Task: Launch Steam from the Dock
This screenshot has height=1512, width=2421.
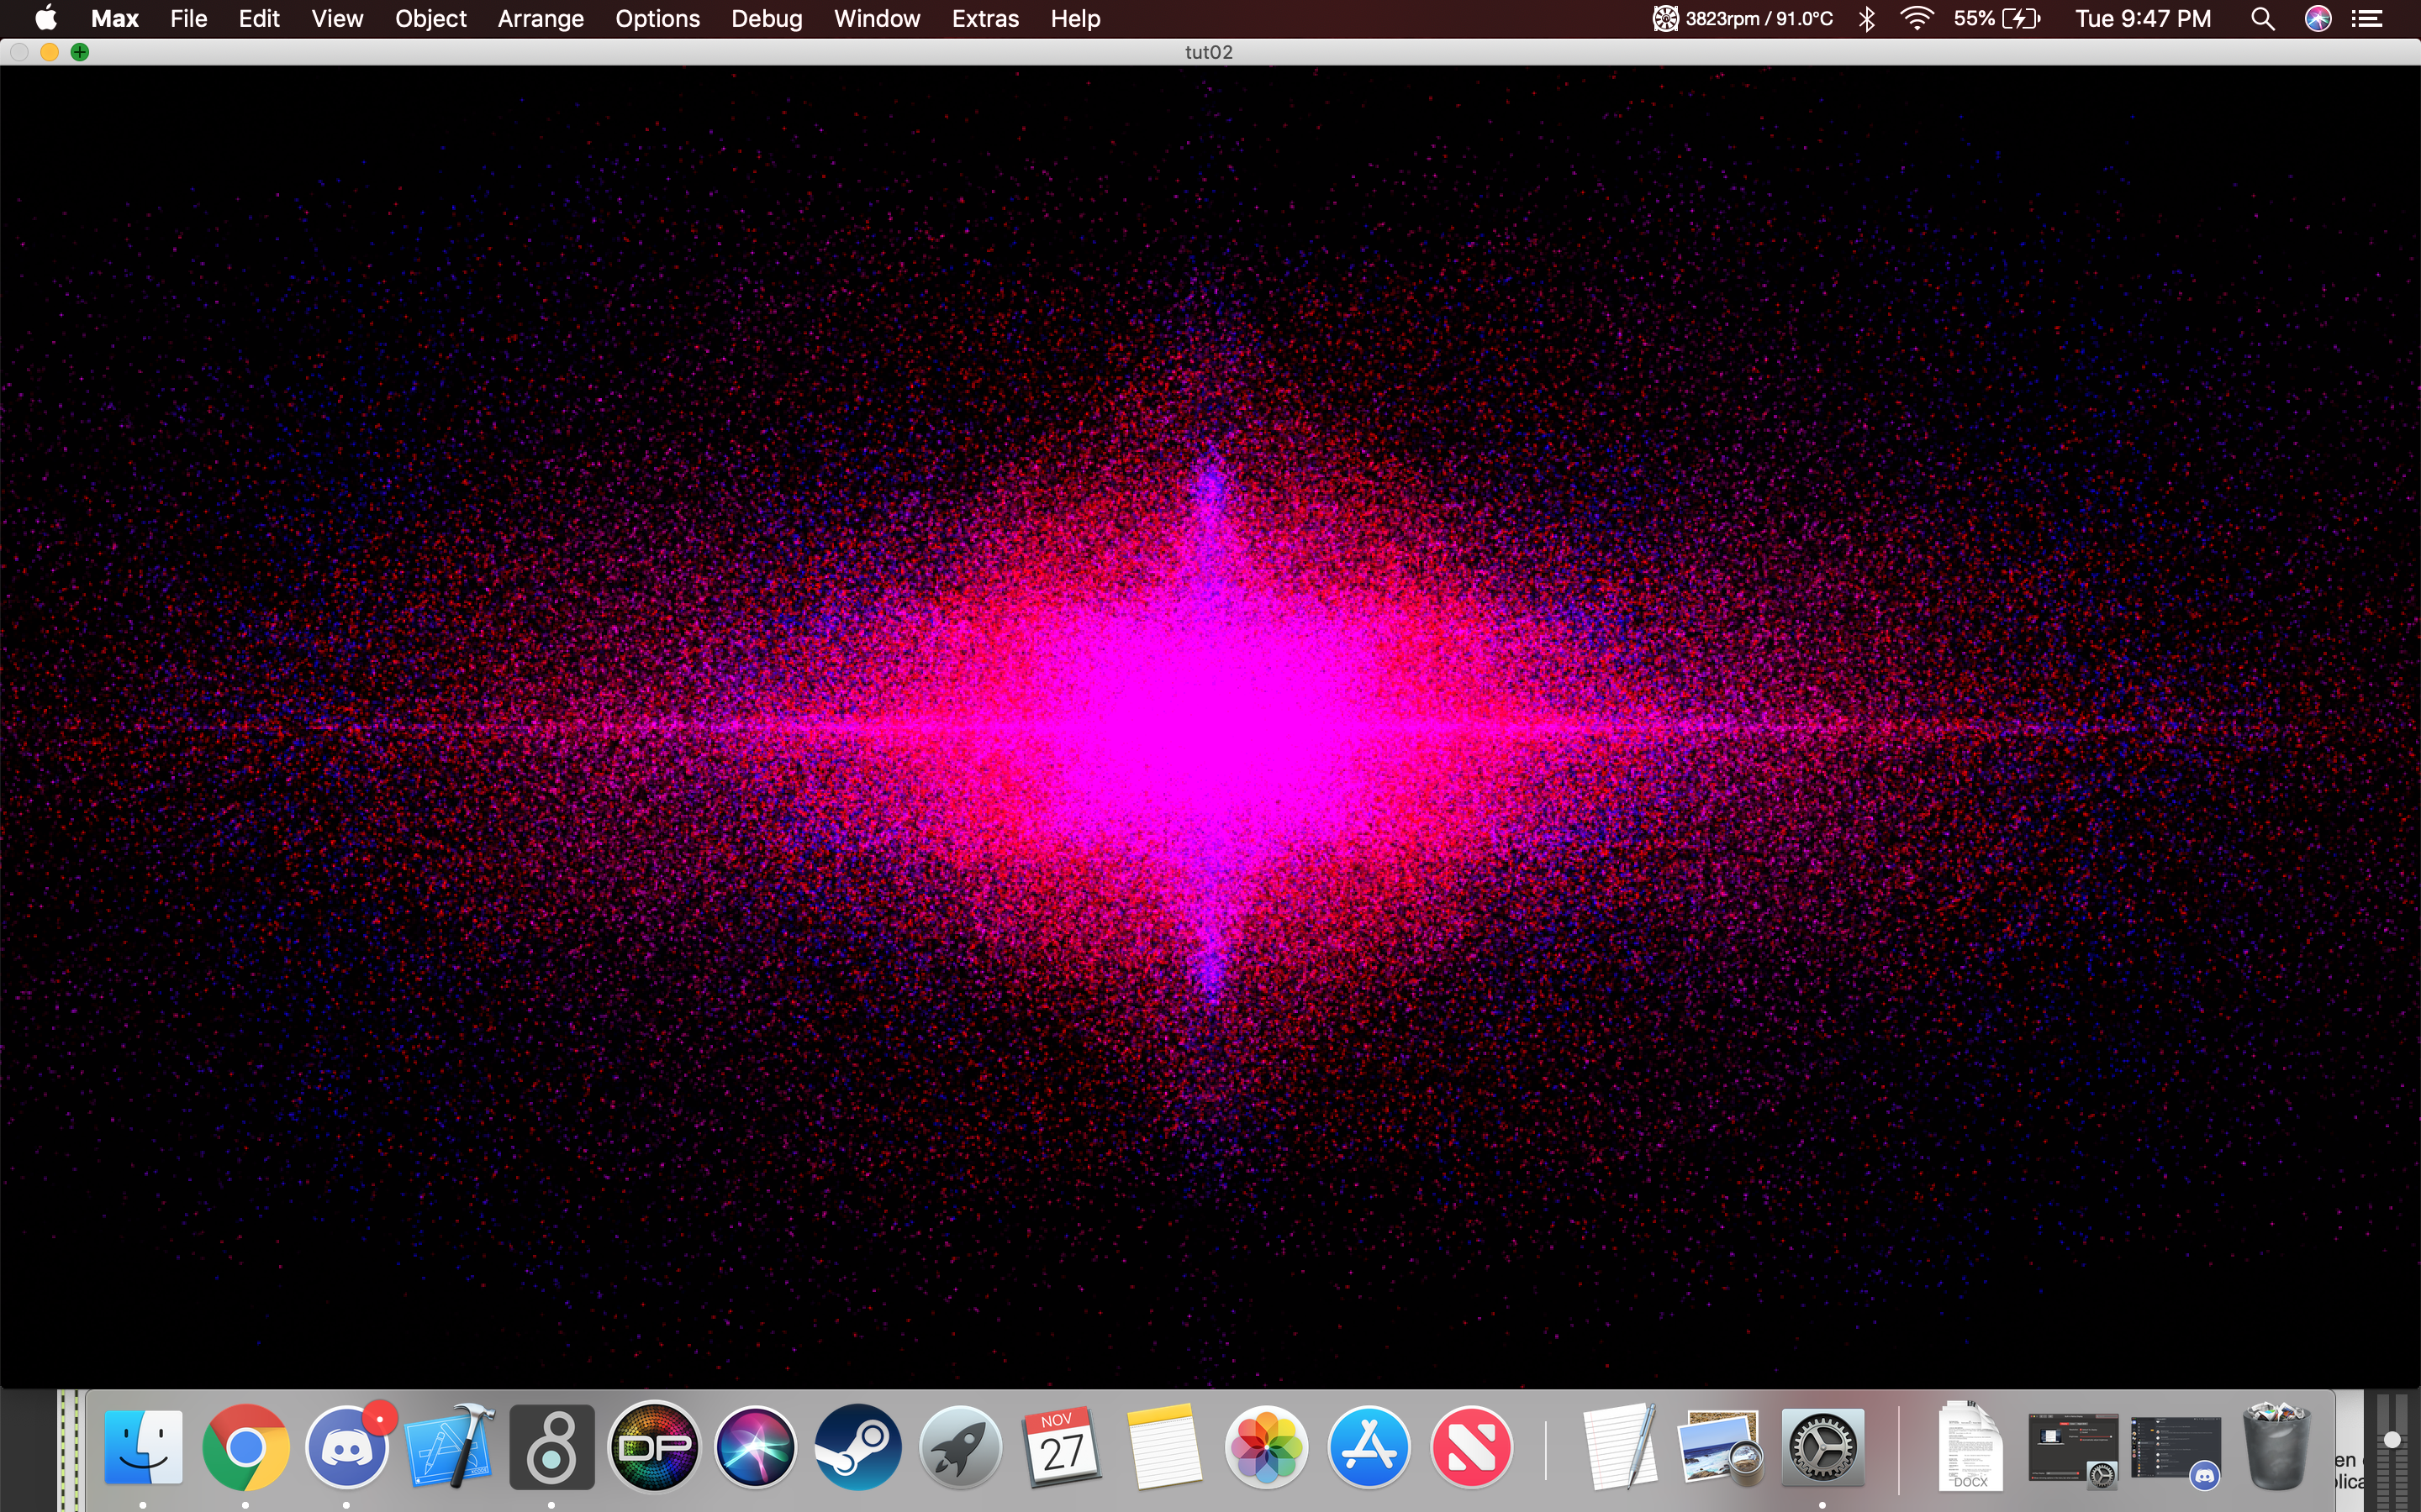Action: (x=858, y=1447)
